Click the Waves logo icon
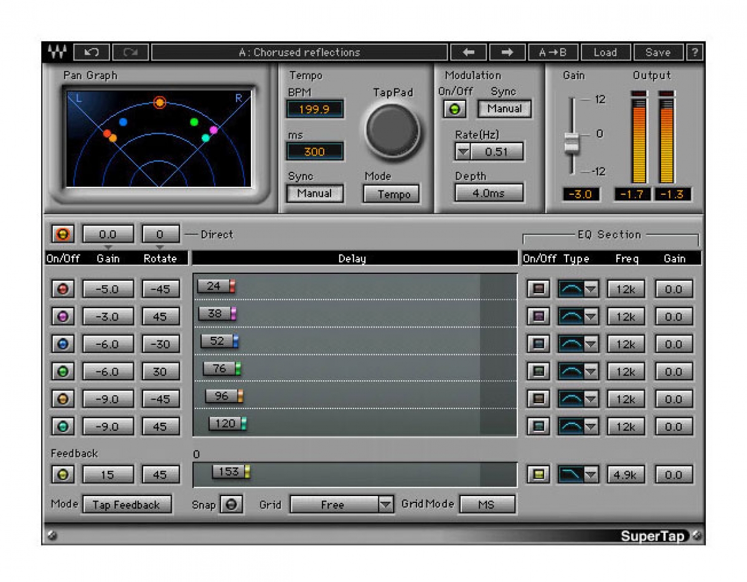This screenshot has height=582, width=747. point(57,52)
